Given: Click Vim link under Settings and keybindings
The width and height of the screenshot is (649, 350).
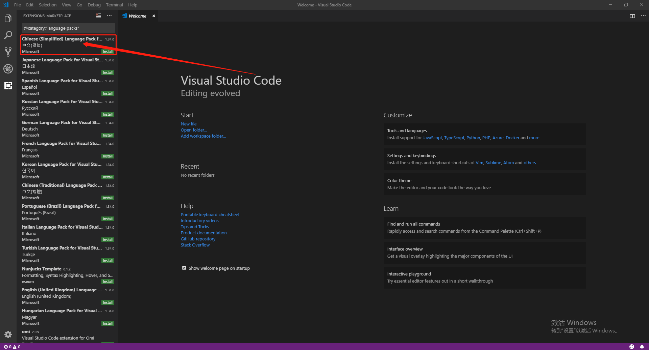Looking at the screenshot, I should click(x=479, y=163).
